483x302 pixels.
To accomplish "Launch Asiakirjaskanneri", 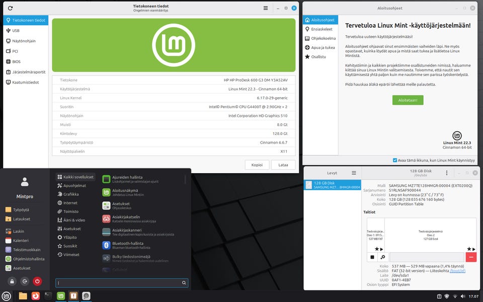I will pos(142,232).
